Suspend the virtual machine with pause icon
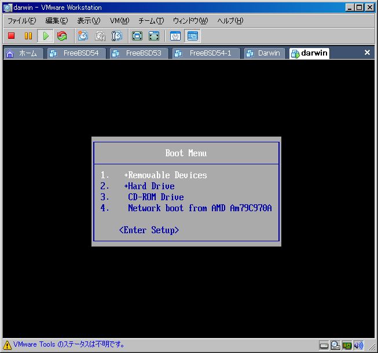Image resolution: width=378 pixels, height=353 pixels. pos(28,36)
